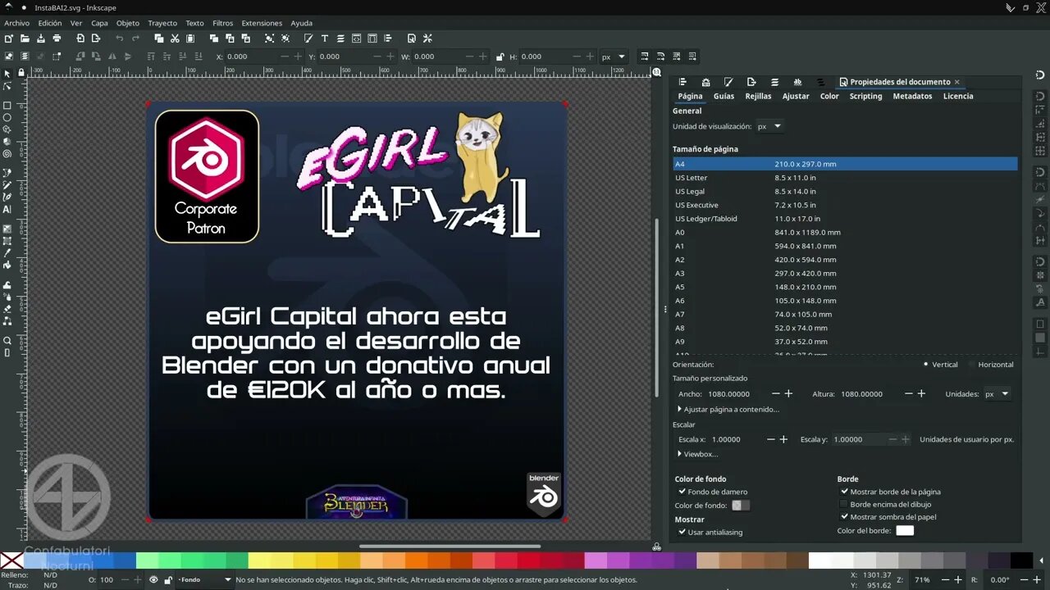Image resolution: width=1050 pixels, height=590 pixels.
Task: Expand the Viewbox section
Action: coord(698,454)
